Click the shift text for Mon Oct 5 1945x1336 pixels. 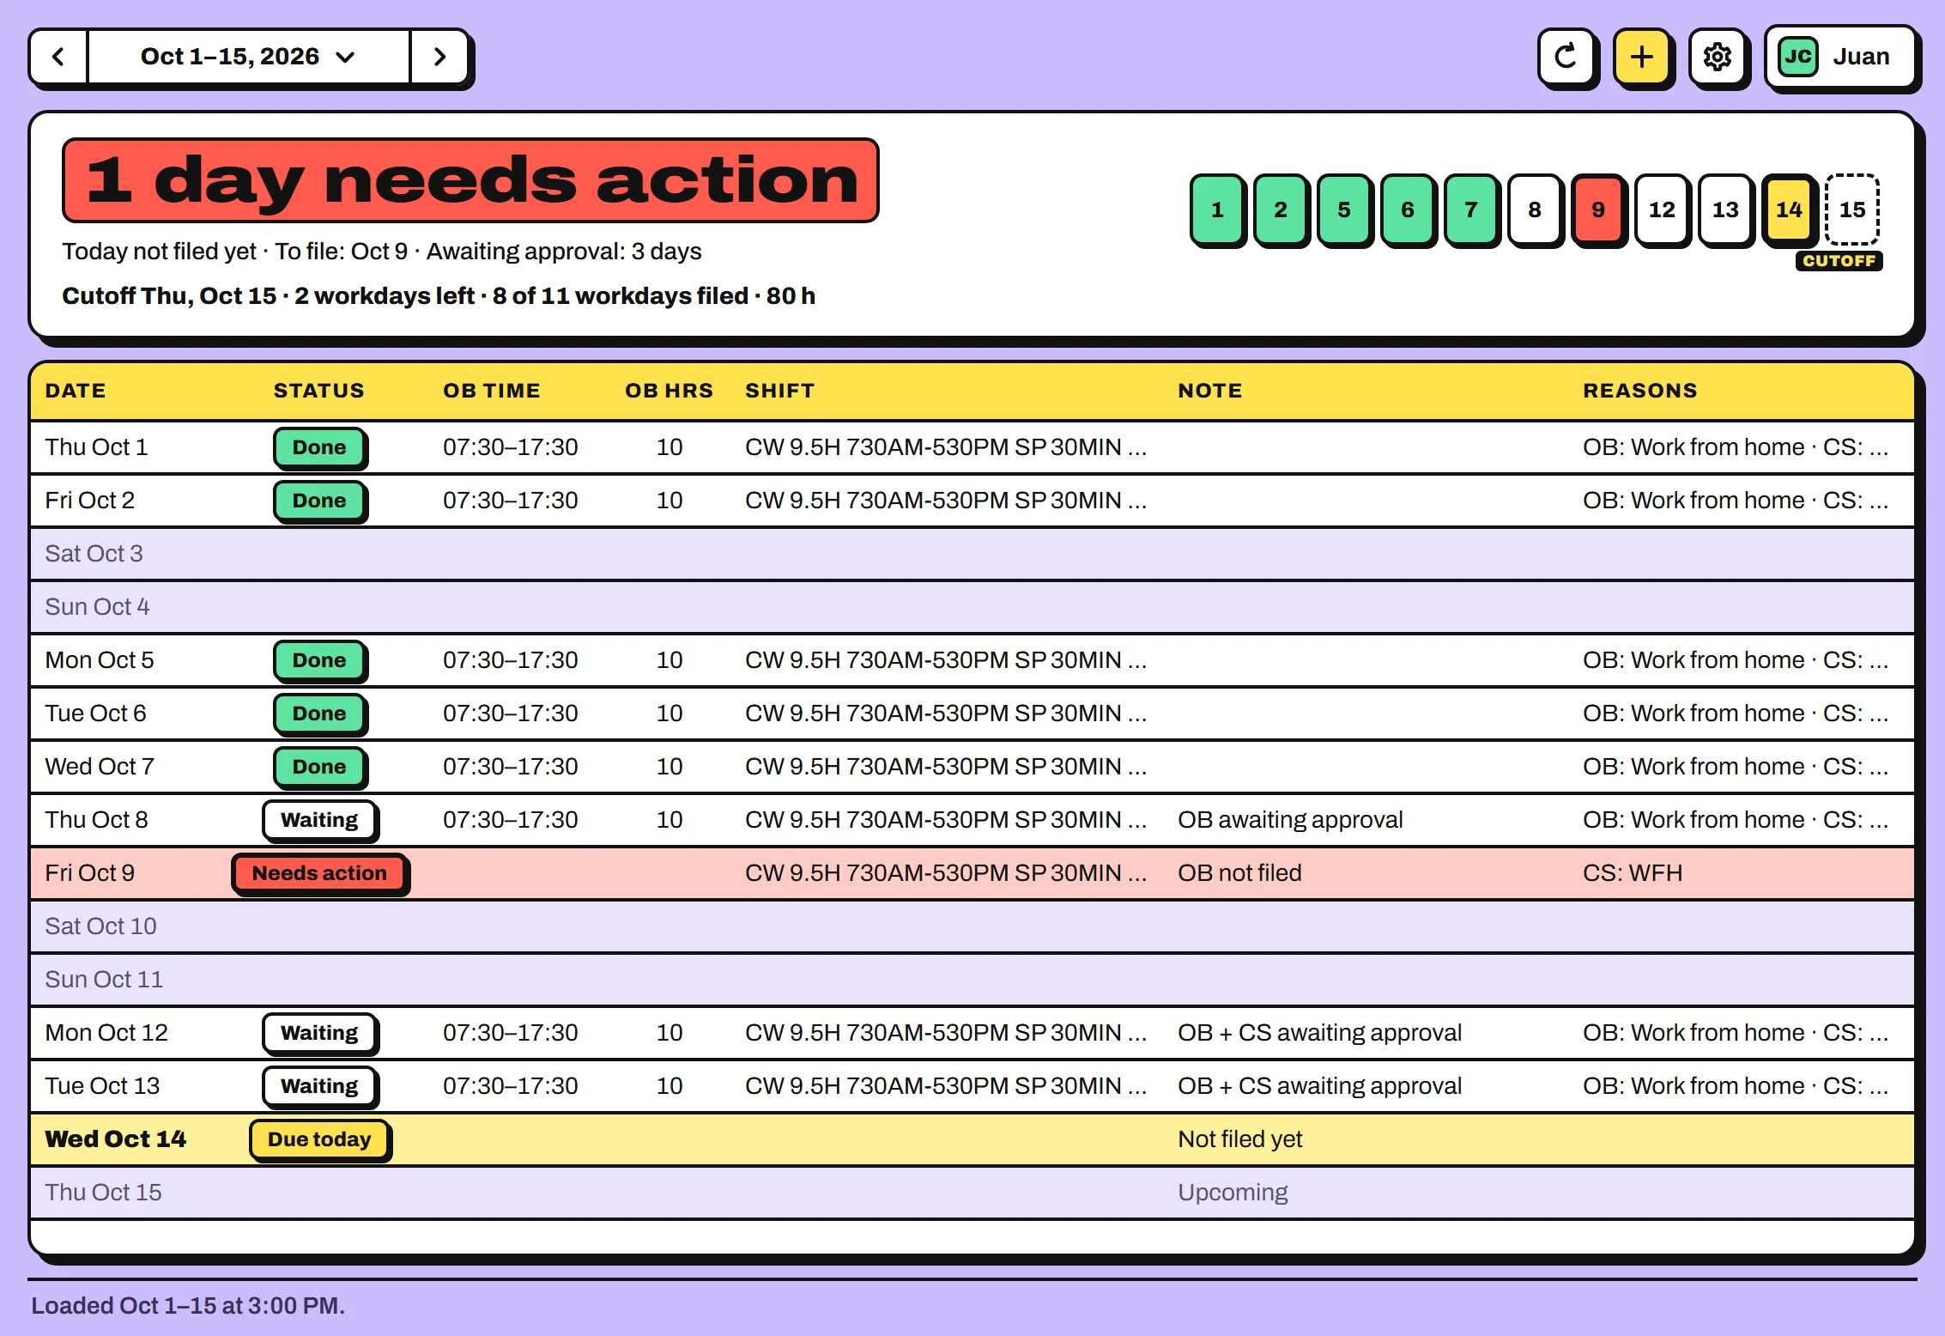point(946,660)
